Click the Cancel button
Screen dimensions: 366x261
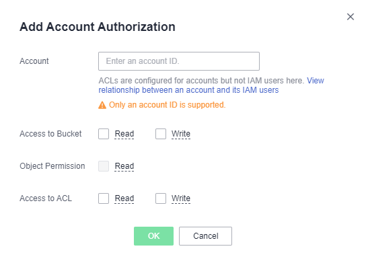tap(205, 236)
